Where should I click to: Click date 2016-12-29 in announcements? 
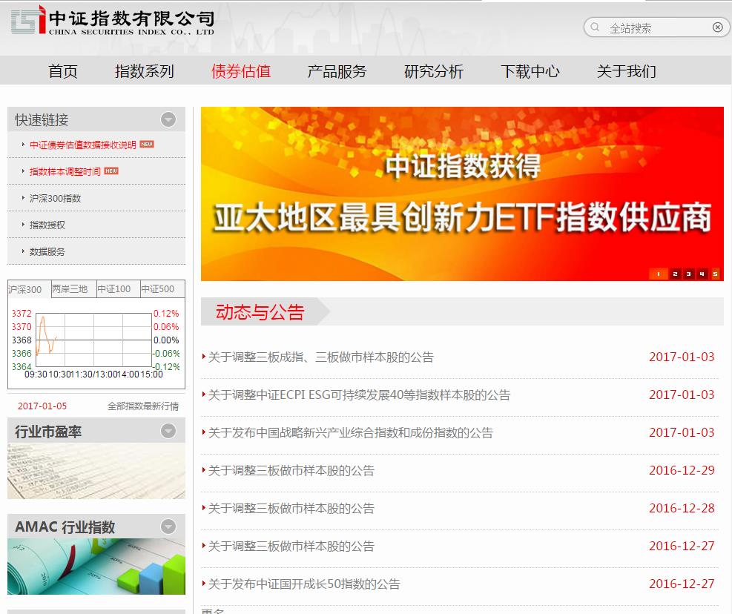[x=682, y=470]
